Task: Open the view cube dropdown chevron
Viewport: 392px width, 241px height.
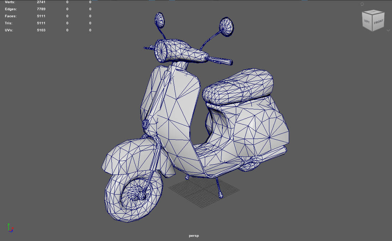Action: coord(388,31)
